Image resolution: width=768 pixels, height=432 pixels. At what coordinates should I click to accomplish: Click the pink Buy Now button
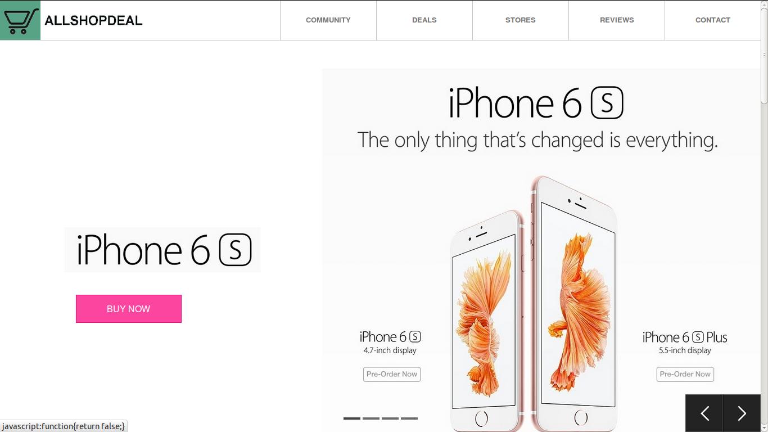(129, 309)
